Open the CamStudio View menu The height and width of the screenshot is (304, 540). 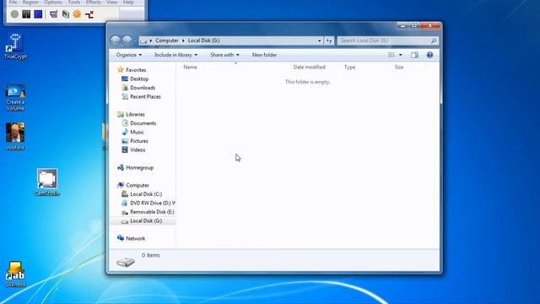coord(111,2)
